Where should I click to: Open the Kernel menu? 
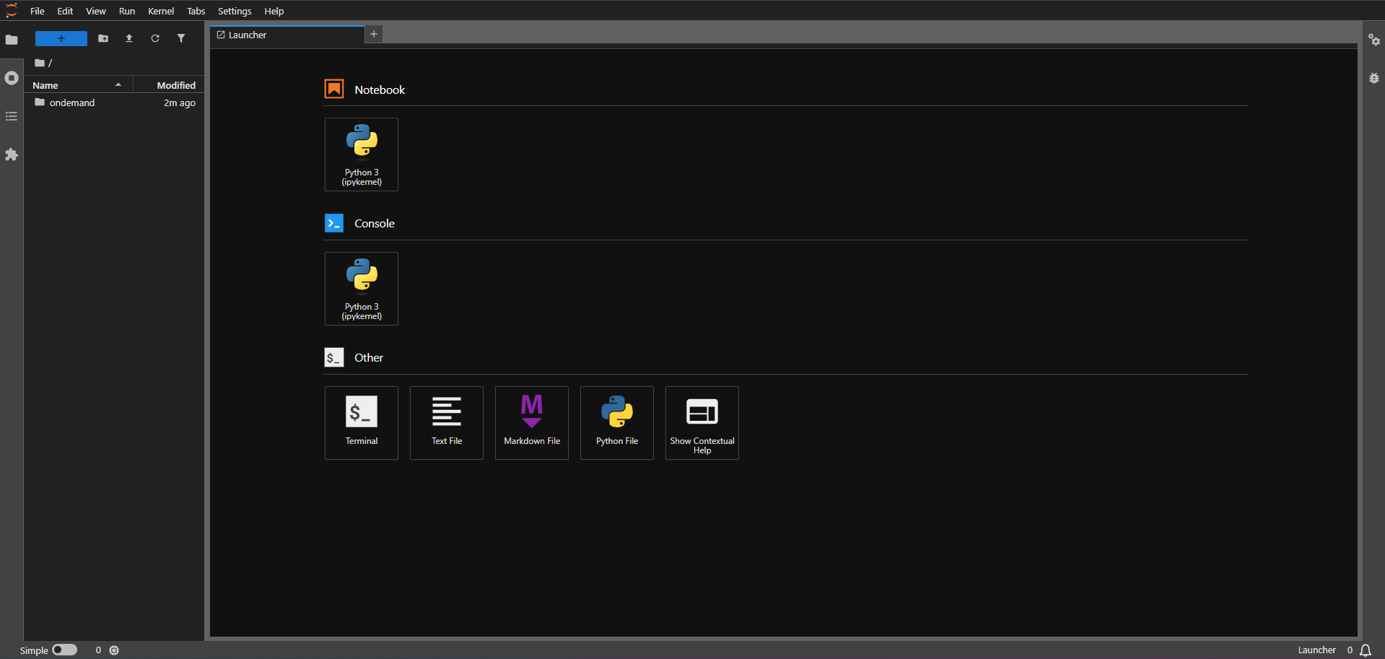[x=160, y=11]
